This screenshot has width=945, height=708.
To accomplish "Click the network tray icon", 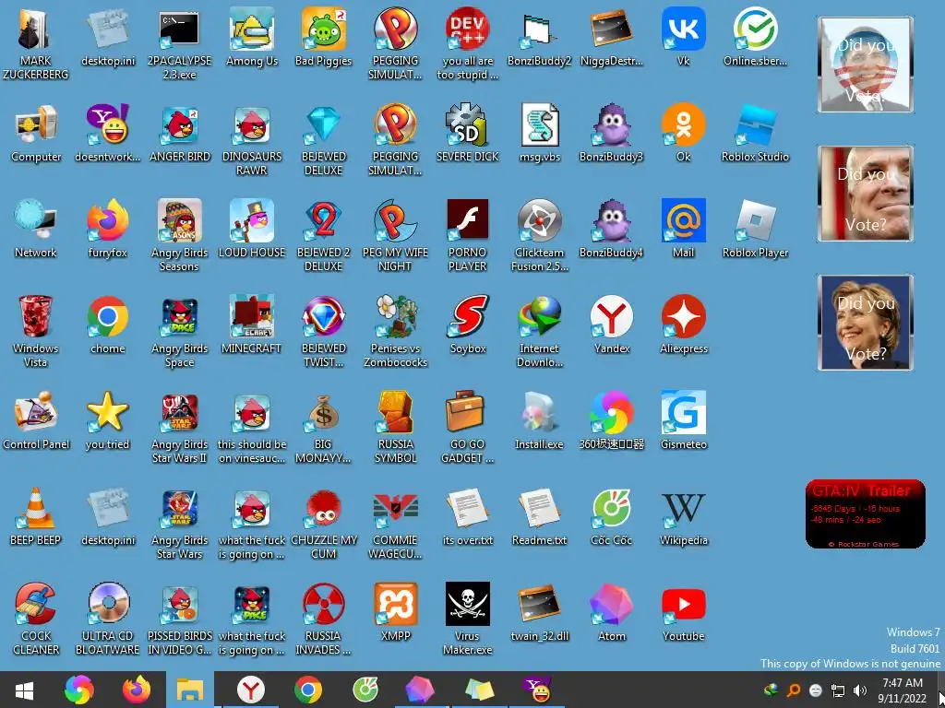I will pyautogui.click(x=838, y=690).
